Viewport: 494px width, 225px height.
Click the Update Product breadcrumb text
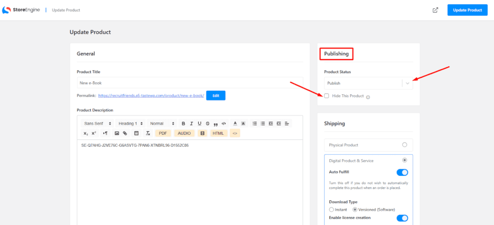pos(66,10)
